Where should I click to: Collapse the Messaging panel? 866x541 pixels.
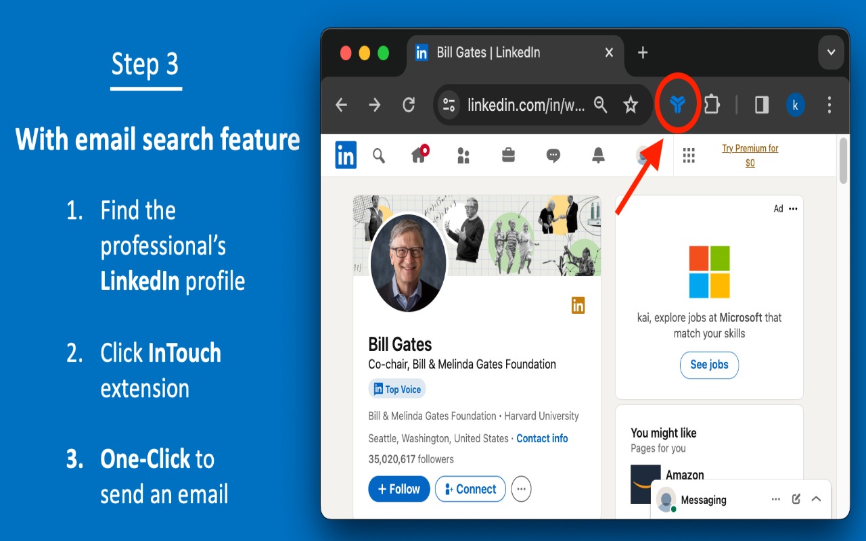pos(815,499)
